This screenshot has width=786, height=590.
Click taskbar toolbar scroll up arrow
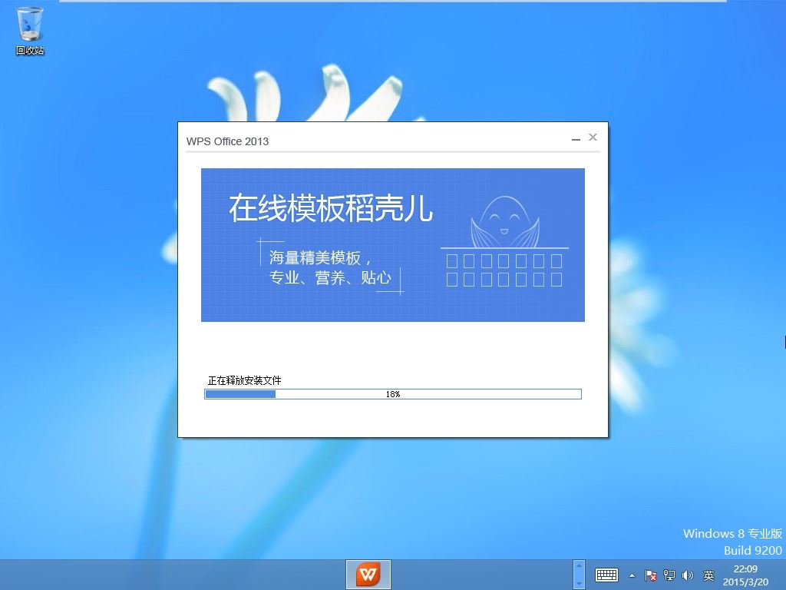click(x=579, y=567)
